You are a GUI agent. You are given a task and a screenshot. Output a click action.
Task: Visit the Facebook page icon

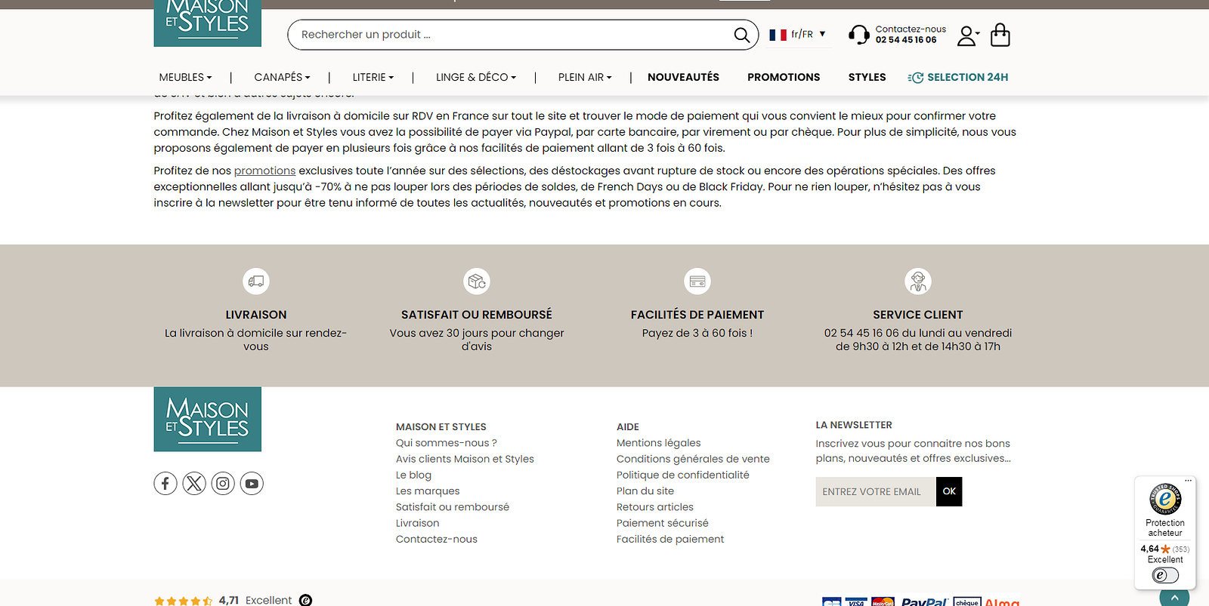coord(165,483)
